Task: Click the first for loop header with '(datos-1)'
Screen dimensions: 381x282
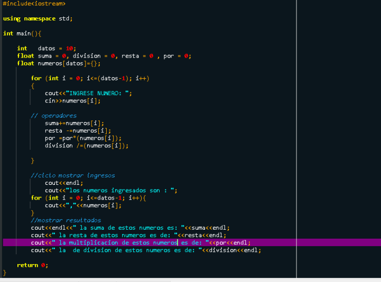Action: click(x=90, y=78)
